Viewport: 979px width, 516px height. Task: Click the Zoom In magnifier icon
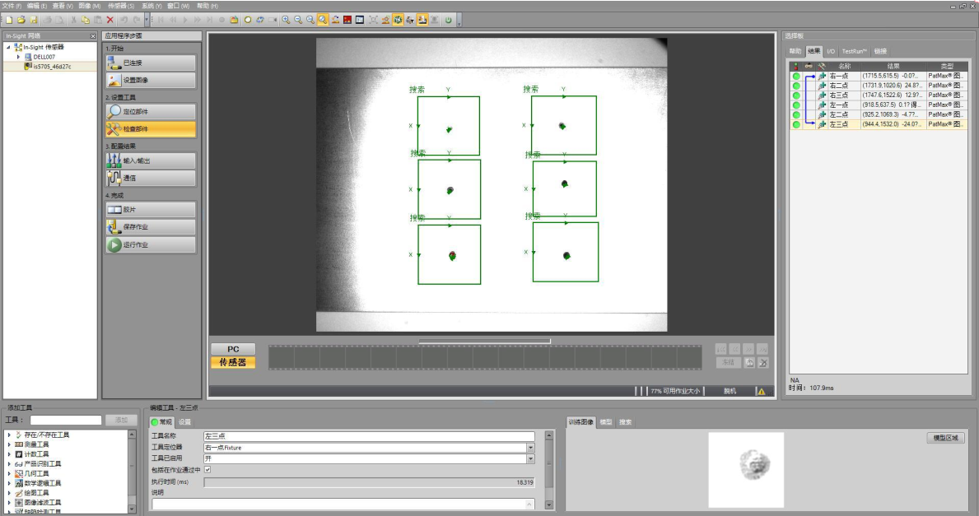[x=286, y=19]
